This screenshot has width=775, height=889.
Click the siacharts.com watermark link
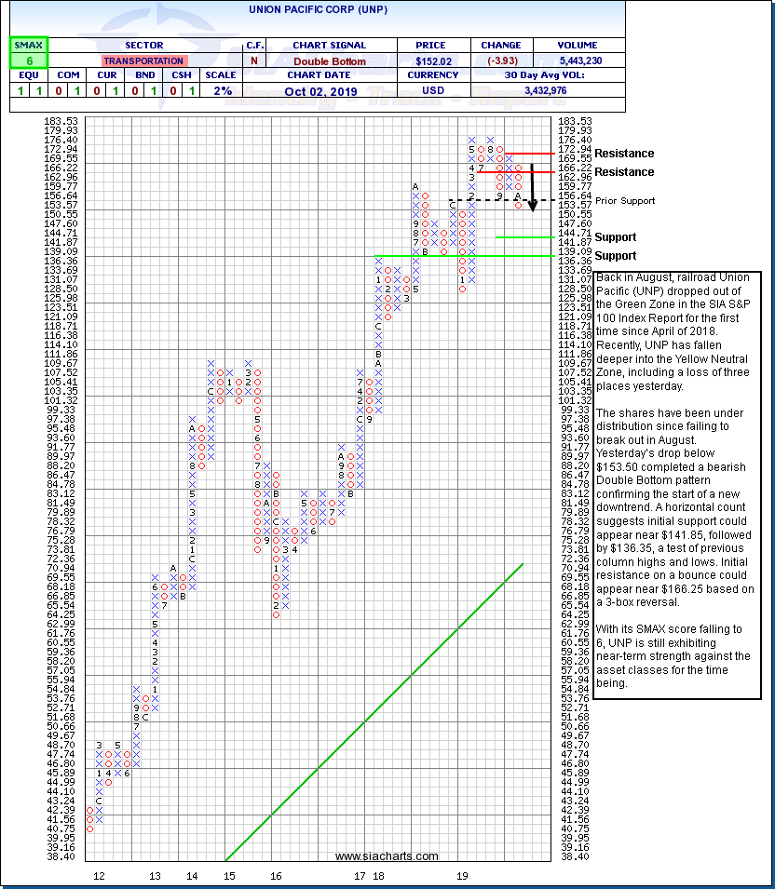387,856
